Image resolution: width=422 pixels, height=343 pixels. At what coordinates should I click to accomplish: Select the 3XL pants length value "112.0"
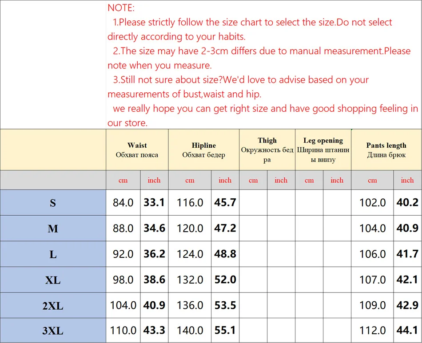pyautogui.click(x=373, y=331)
